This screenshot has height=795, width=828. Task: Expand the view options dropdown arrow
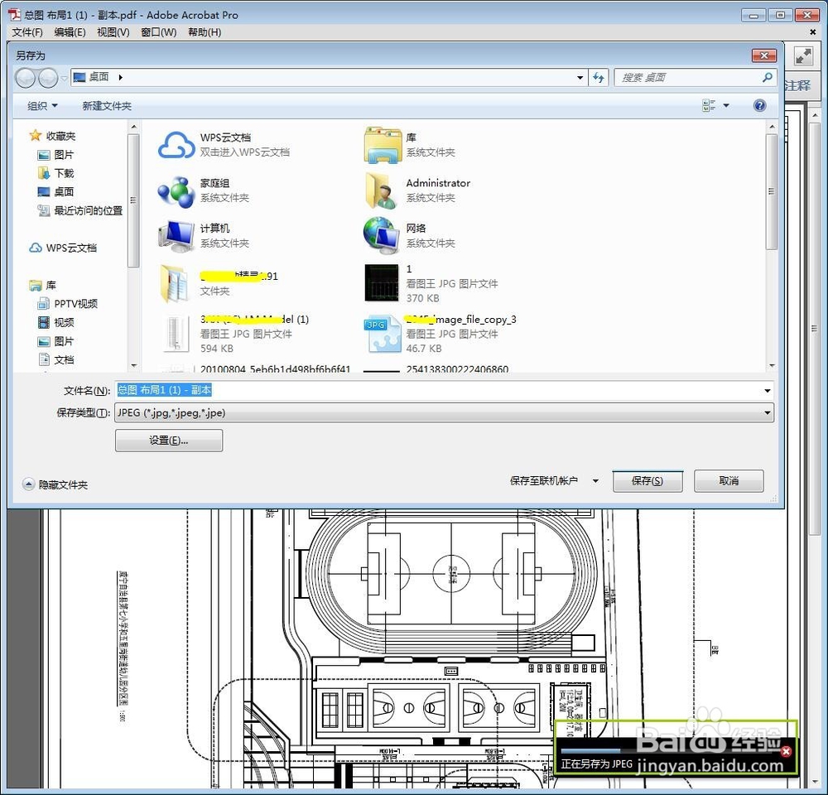[726, 106]
